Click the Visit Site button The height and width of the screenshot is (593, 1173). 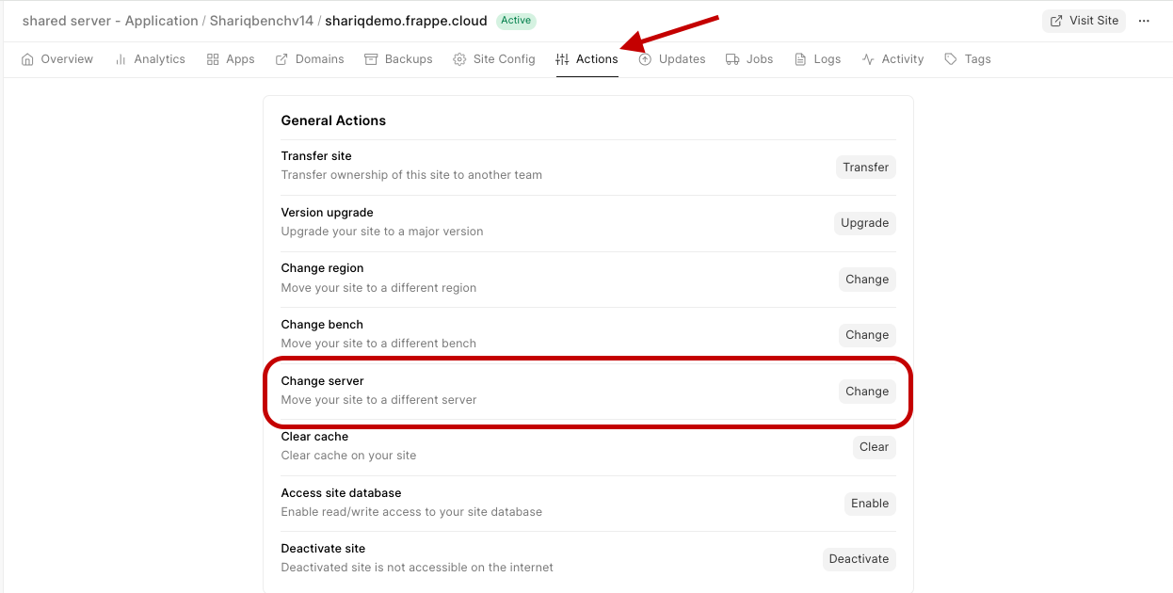click(x=1084, y=21)
